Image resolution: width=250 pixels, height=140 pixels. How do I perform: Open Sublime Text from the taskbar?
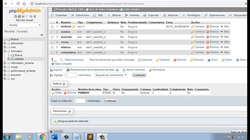(x=90, y=136)
